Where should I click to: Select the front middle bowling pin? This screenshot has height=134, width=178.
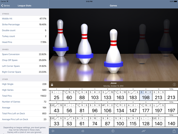[x=113, y=51]
